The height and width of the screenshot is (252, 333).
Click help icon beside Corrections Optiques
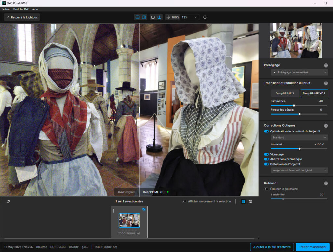pos(326,126)
